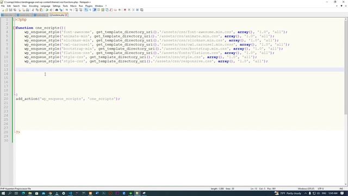This screenshot has height=196, width=348.
Task: Click the Save recorded macro icon
Action: [141, 10]
